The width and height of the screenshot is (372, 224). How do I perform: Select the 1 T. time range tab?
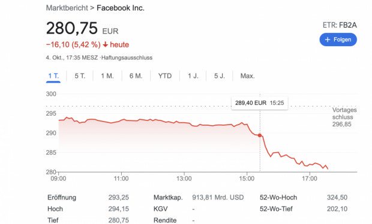tap(53, 76)
